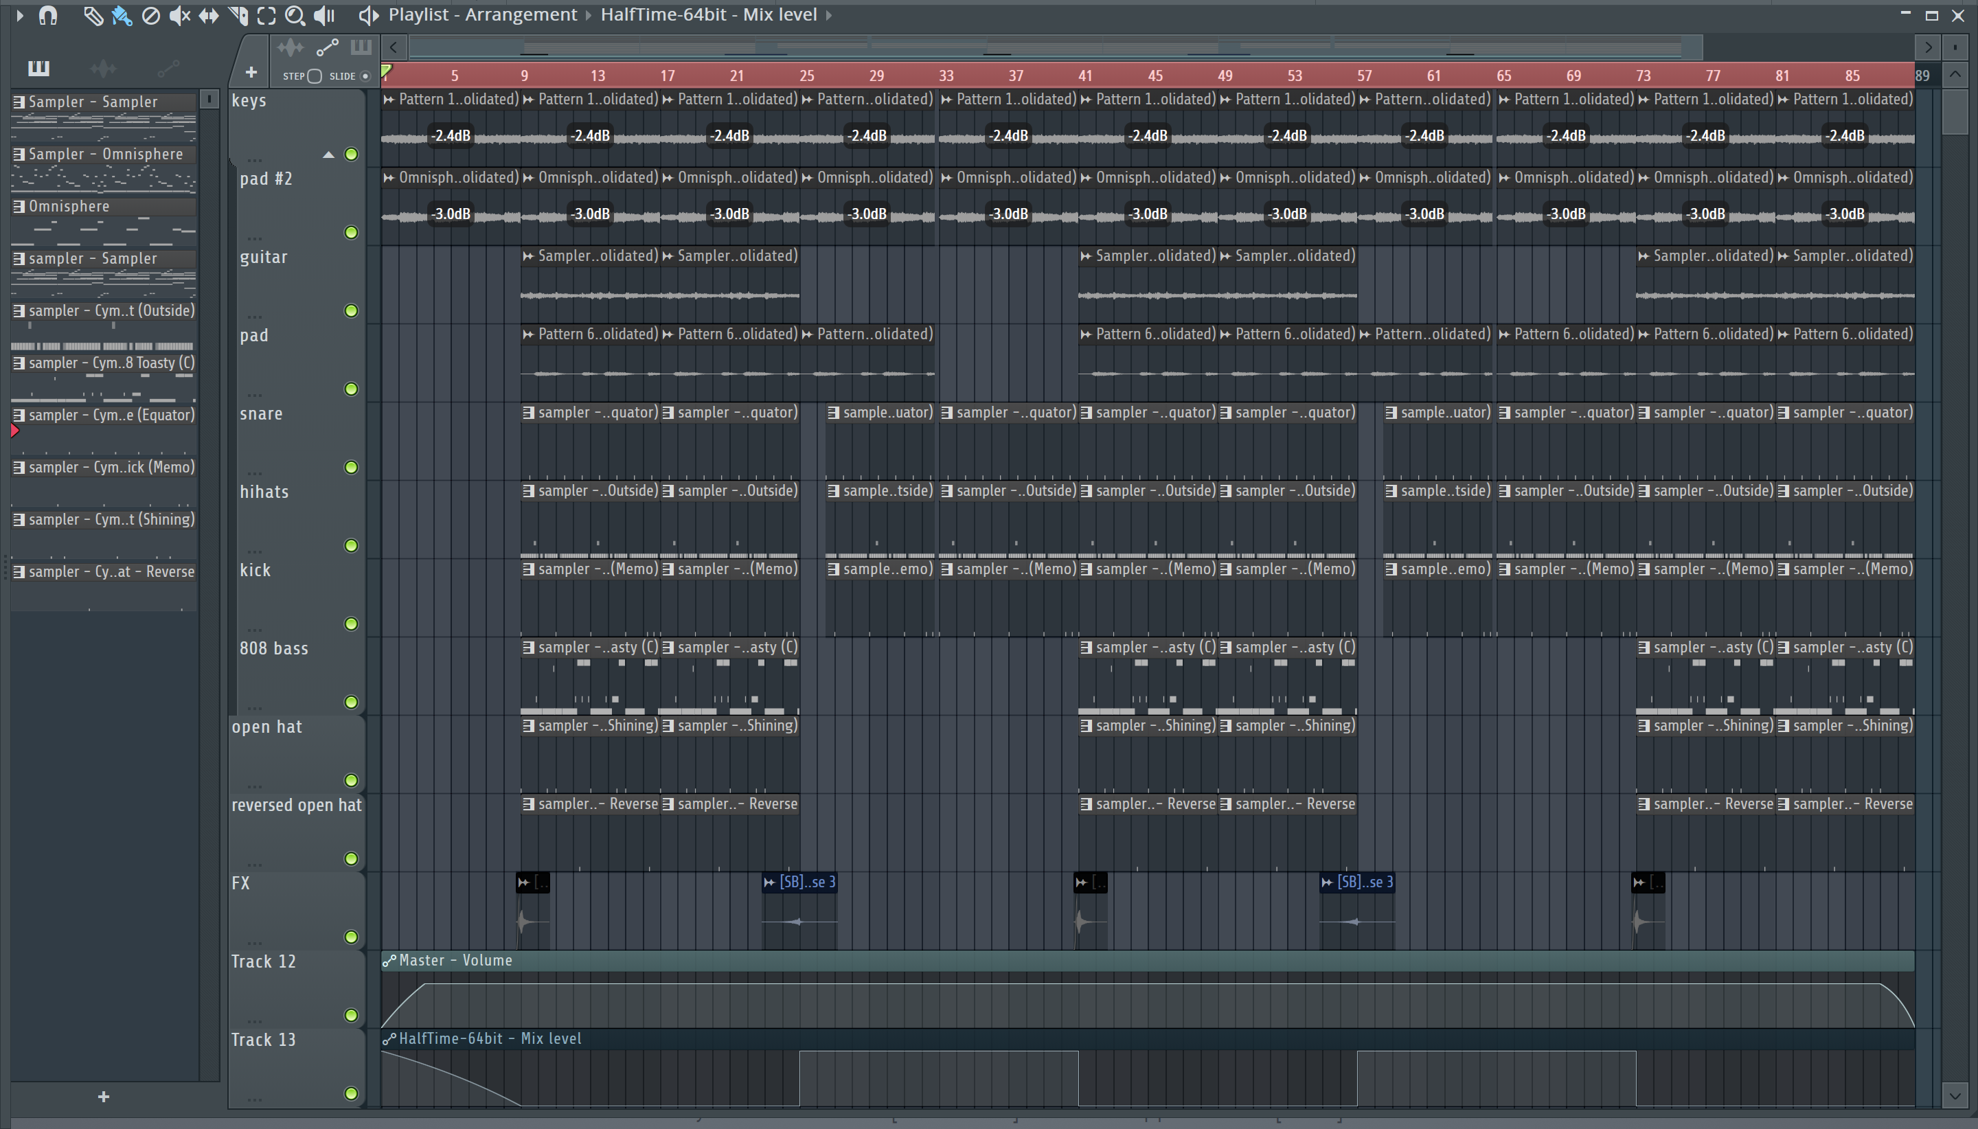
Task: Focus audio clips with the waveform tab icon
Action: pos(290,48)
